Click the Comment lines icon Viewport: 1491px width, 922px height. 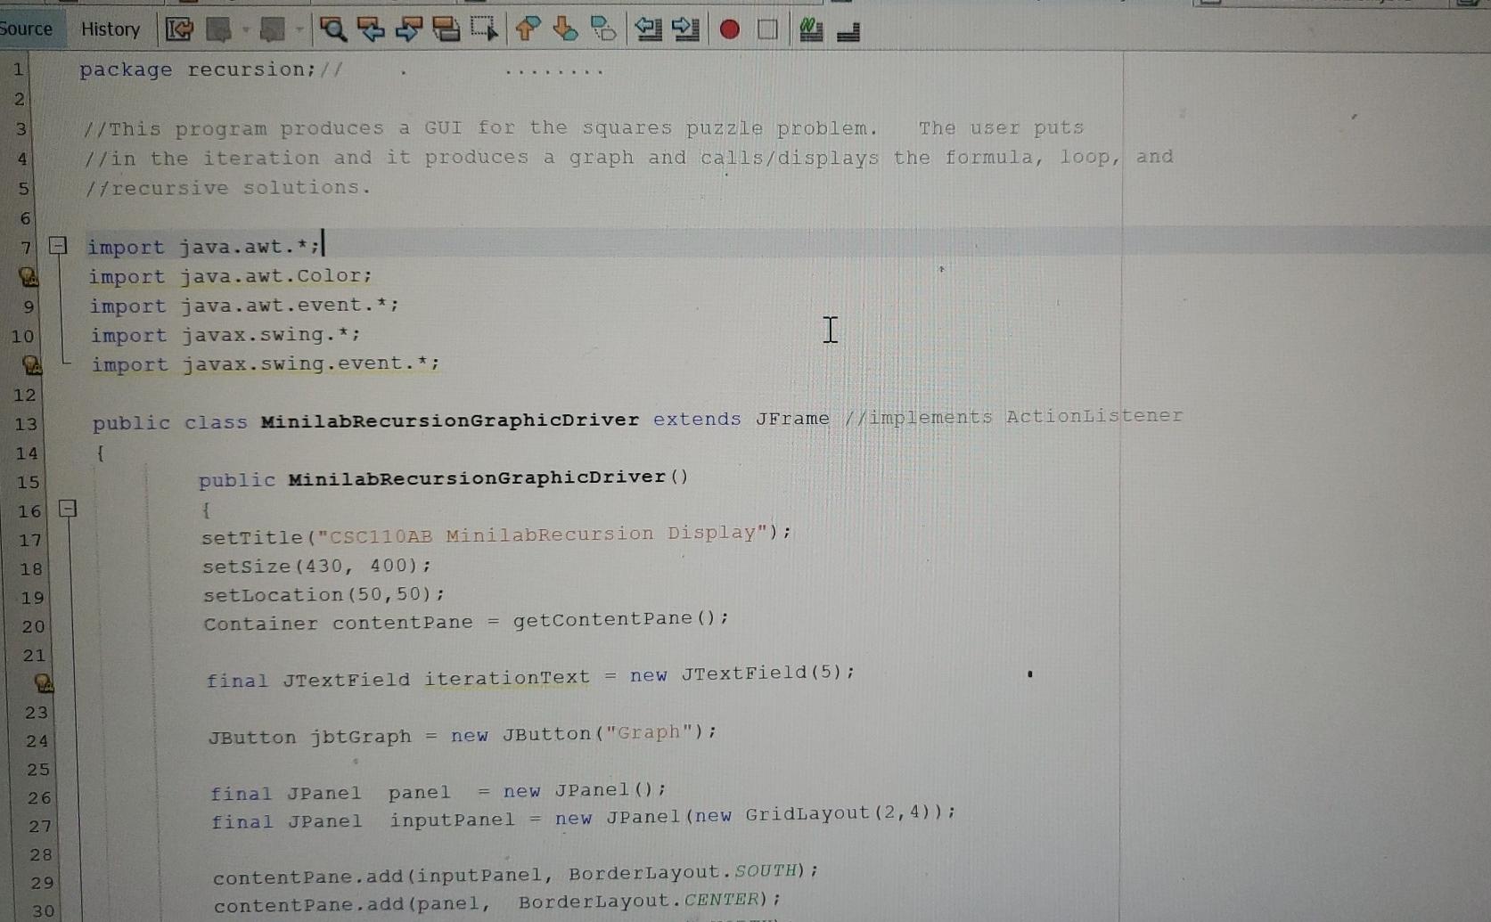pyautogui.click(x=810, y=30)
